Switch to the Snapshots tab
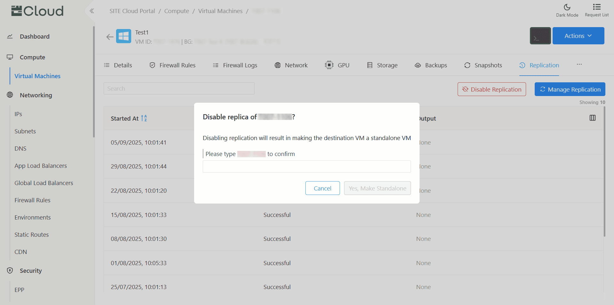 (x=483, y=65)
